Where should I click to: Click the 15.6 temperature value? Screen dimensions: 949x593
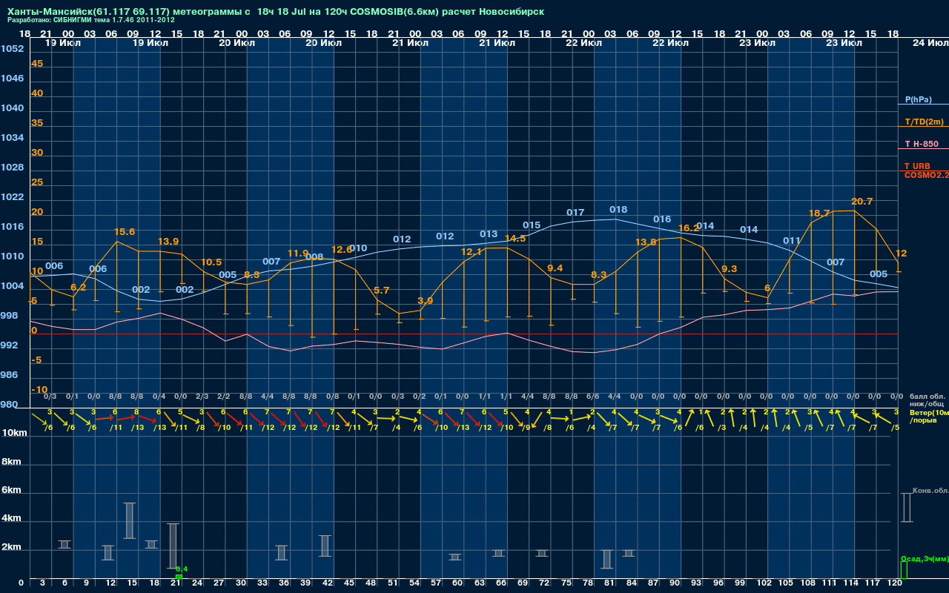pyautogui.click(x=125, y=232)
